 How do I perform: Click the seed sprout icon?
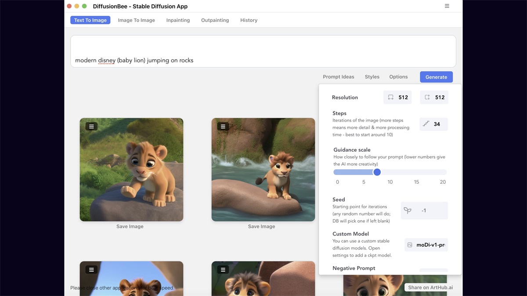408,210
